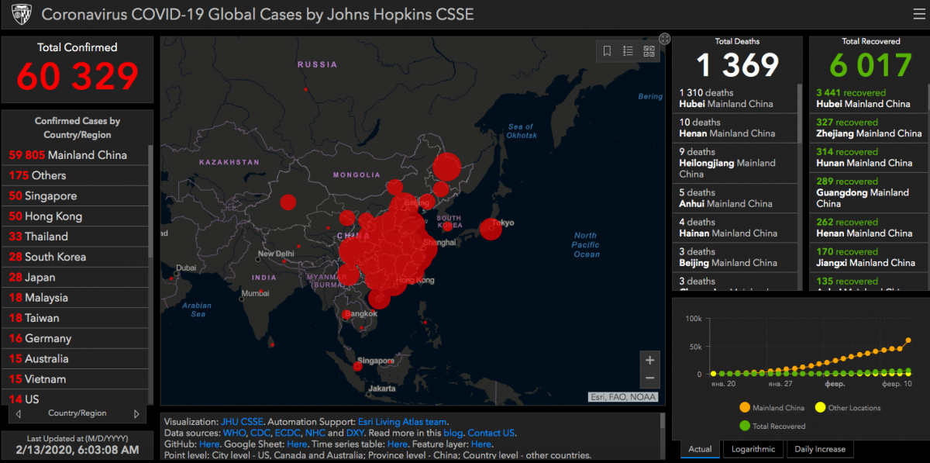
Task: Click left arrow beside Country/Region label
Action: pyautogui.click(x=19, y=414)
